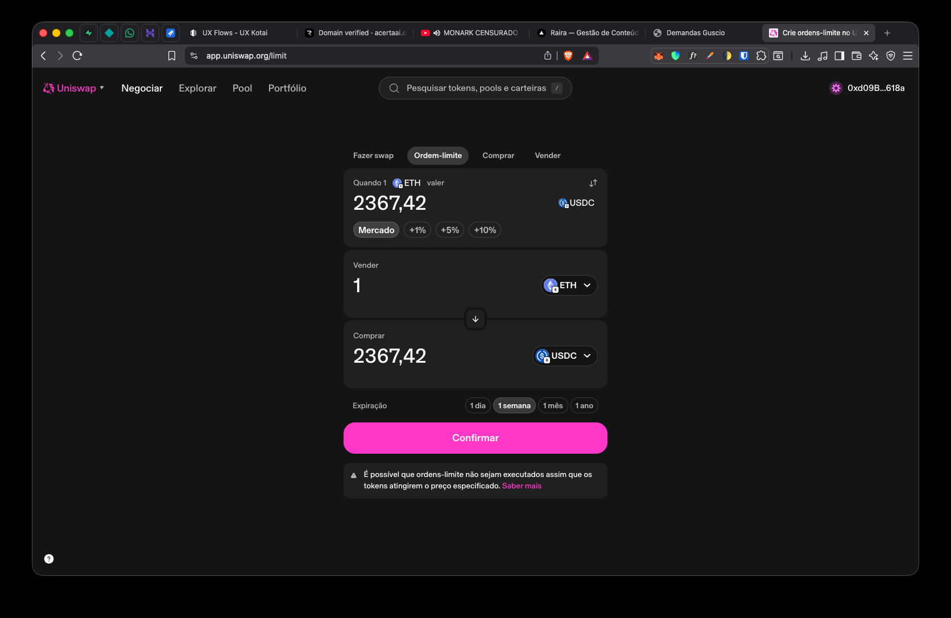The height and width of the screenshot is (618, 951).
Task: Open Brave Rewards triangle icon
Action: [588, 56]
